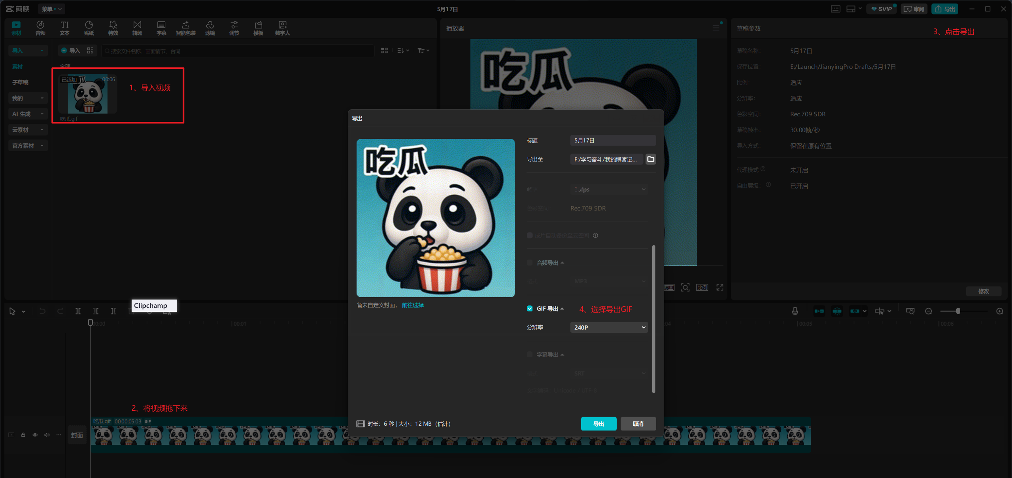This screenshot has height=478, width=1012.
Task: Expand the 云素材 sidebar section
Action: point(28,130)
